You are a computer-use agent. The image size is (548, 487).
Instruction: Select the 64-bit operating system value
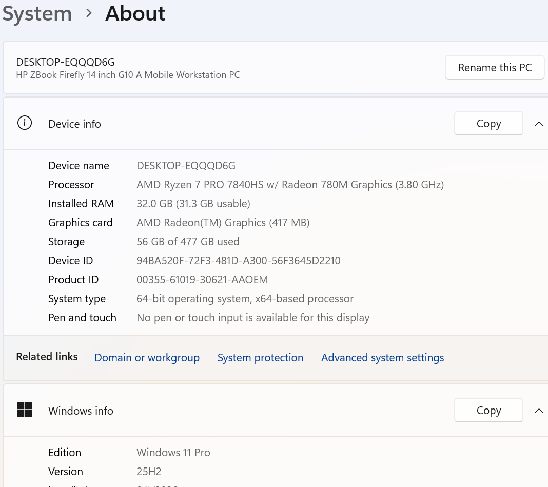tap(245, 299)
